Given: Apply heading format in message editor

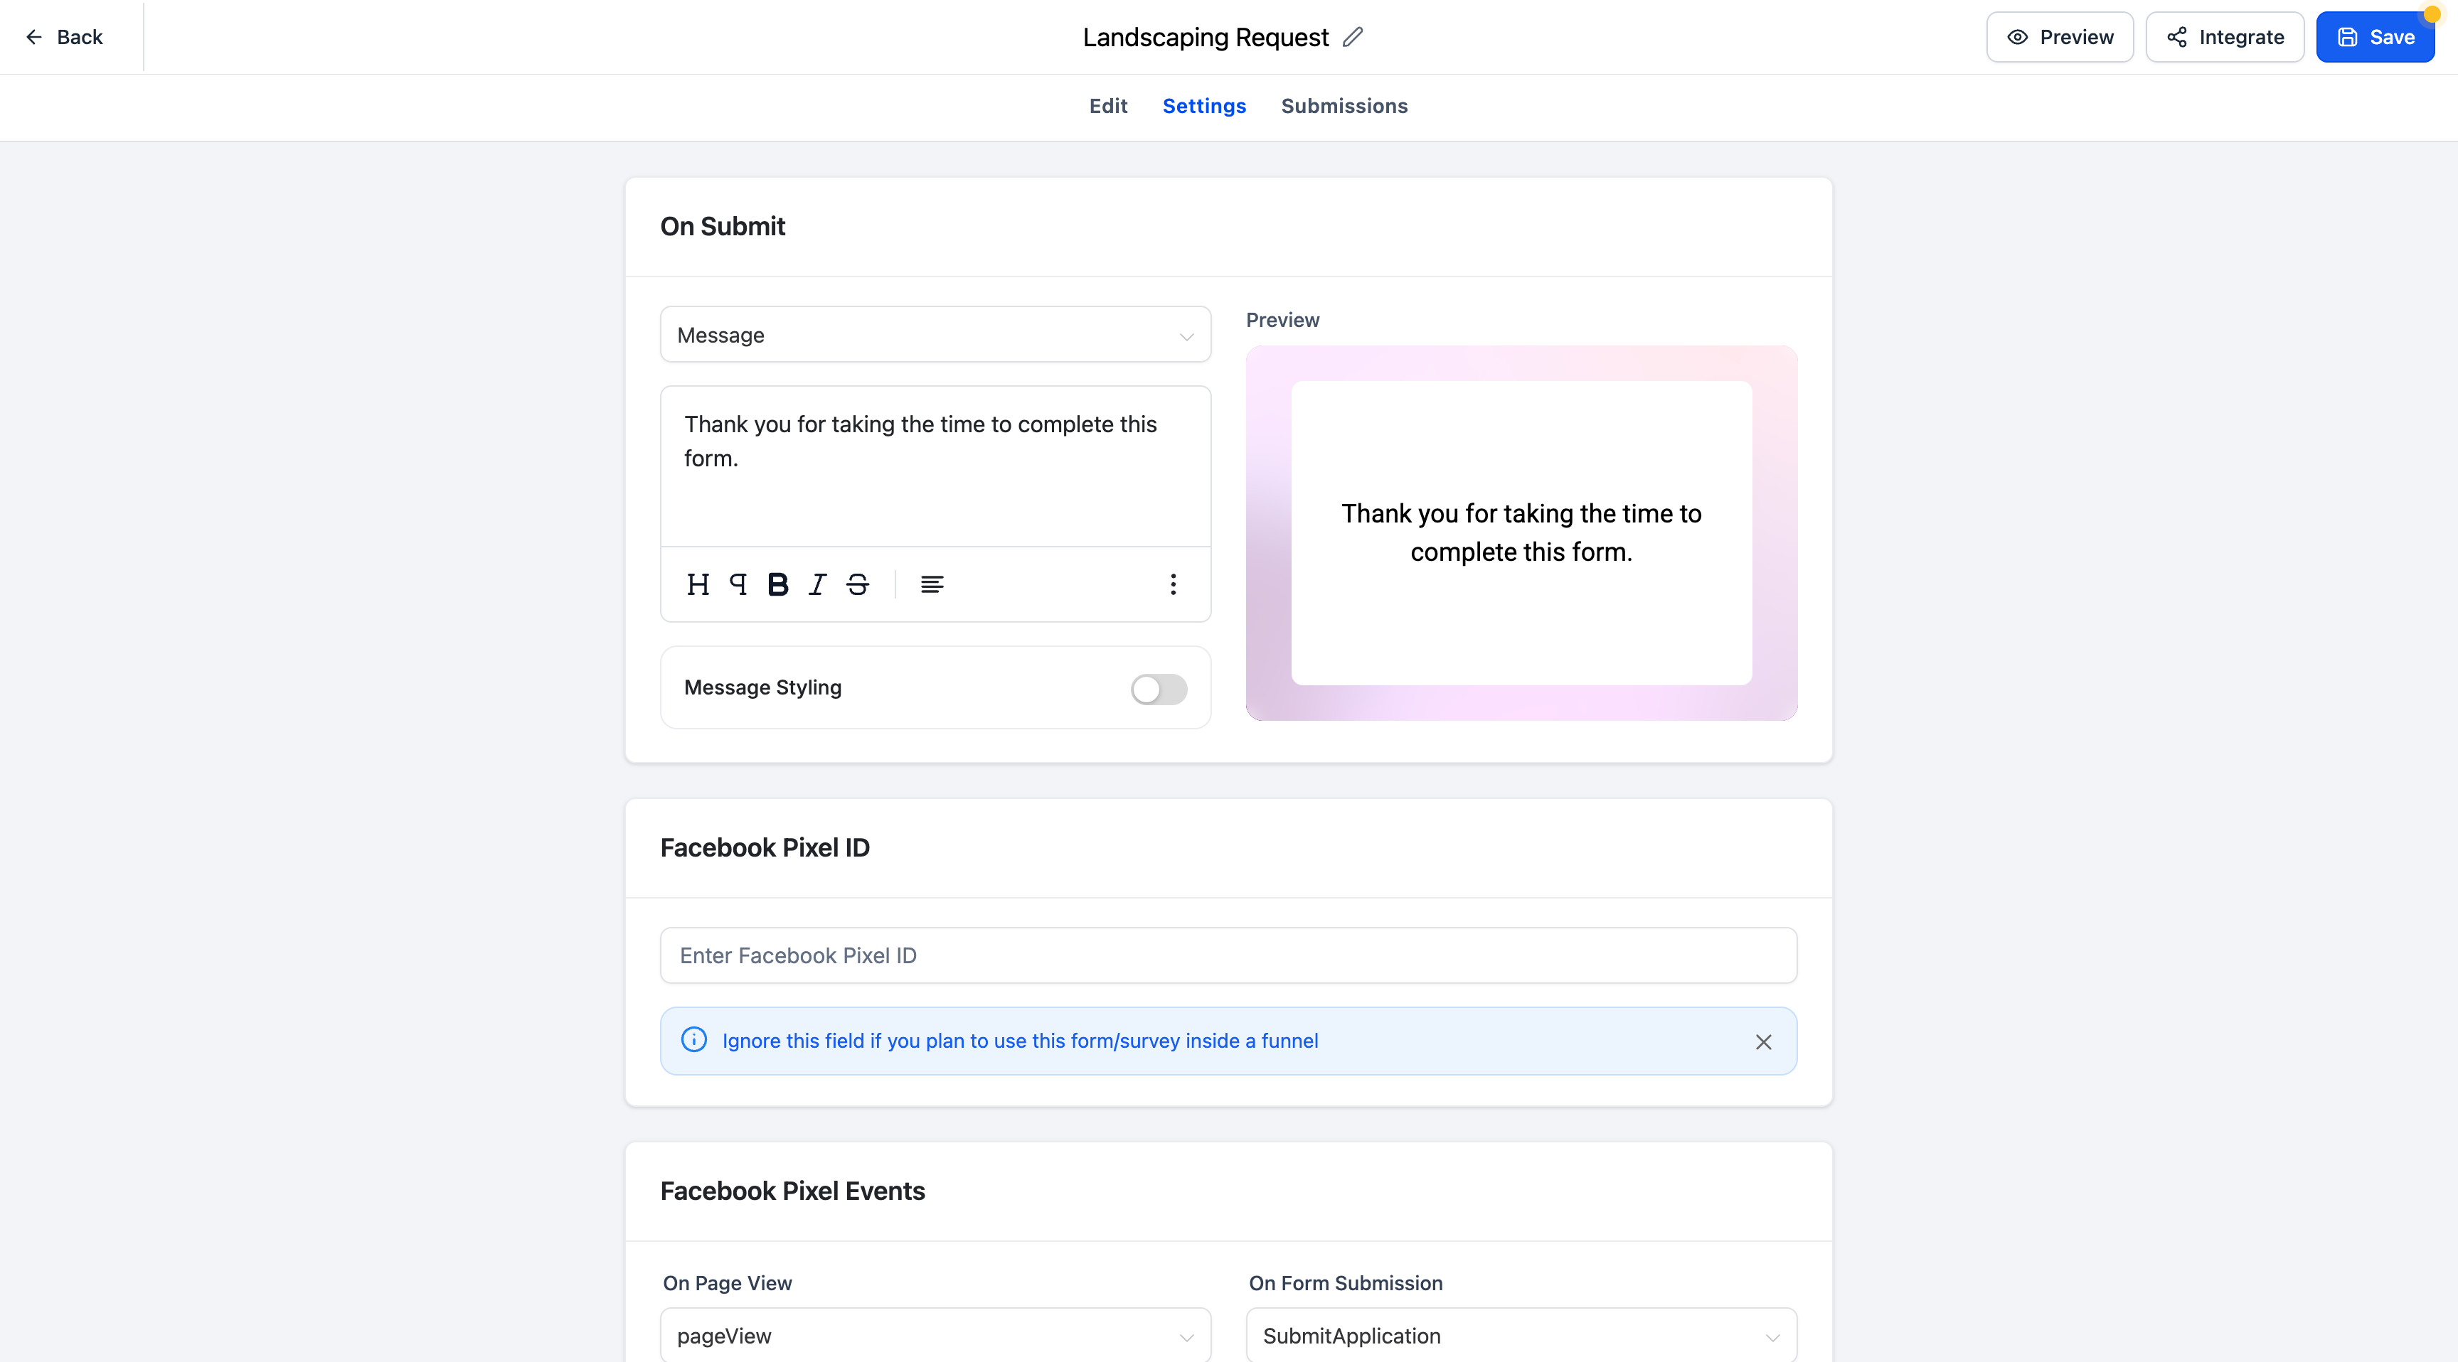Looking at the screenshot, I should pyautogui.click(x=698, y=584).
